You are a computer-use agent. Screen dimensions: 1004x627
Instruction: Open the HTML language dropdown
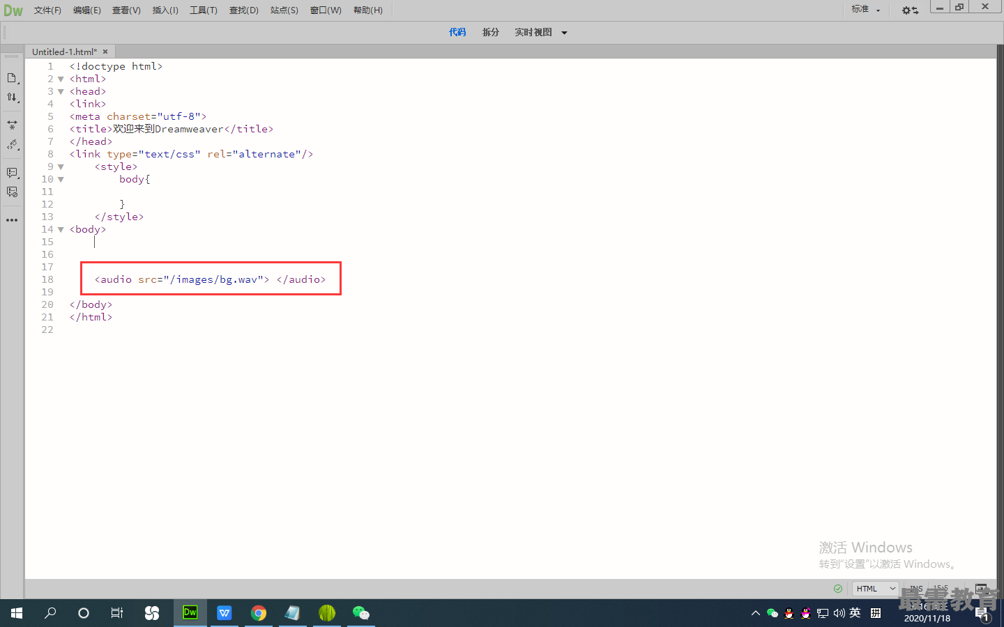click(x=876, y=589)
